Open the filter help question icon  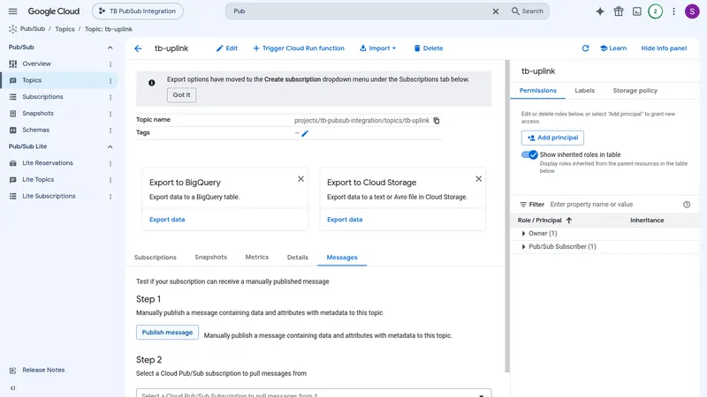pyautogui.click(x=687, y=205)
